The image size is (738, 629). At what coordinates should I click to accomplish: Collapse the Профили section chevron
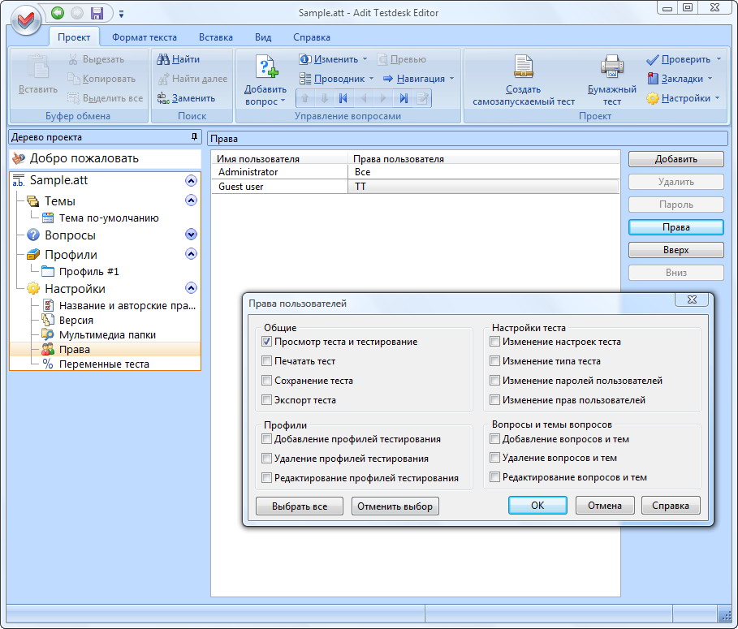pos(191,254)
